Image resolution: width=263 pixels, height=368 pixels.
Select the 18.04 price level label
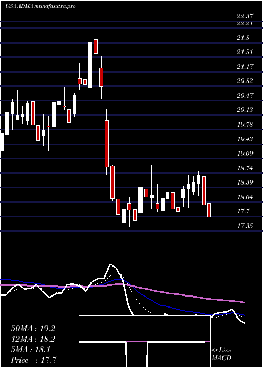click(x=245, y=197)
